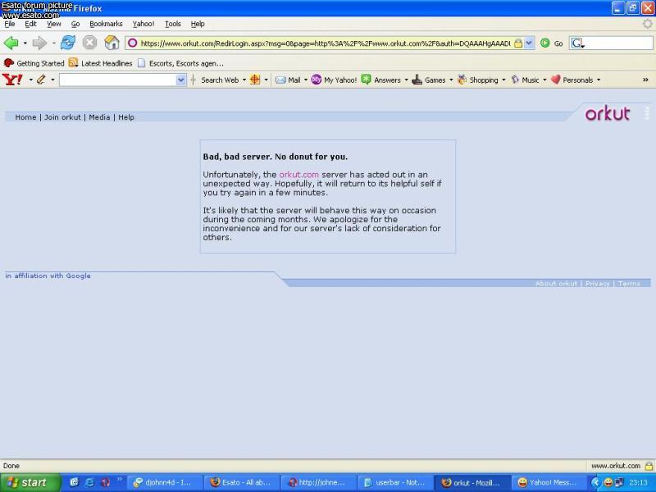Reload the page with the Refresh icon
Image resolution: width=656 pixels, height=492 pixels.
click(x=68, y=43)
